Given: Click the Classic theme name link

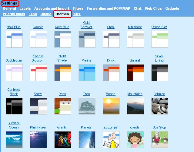Looking at the screenshot, I should 38,27.
